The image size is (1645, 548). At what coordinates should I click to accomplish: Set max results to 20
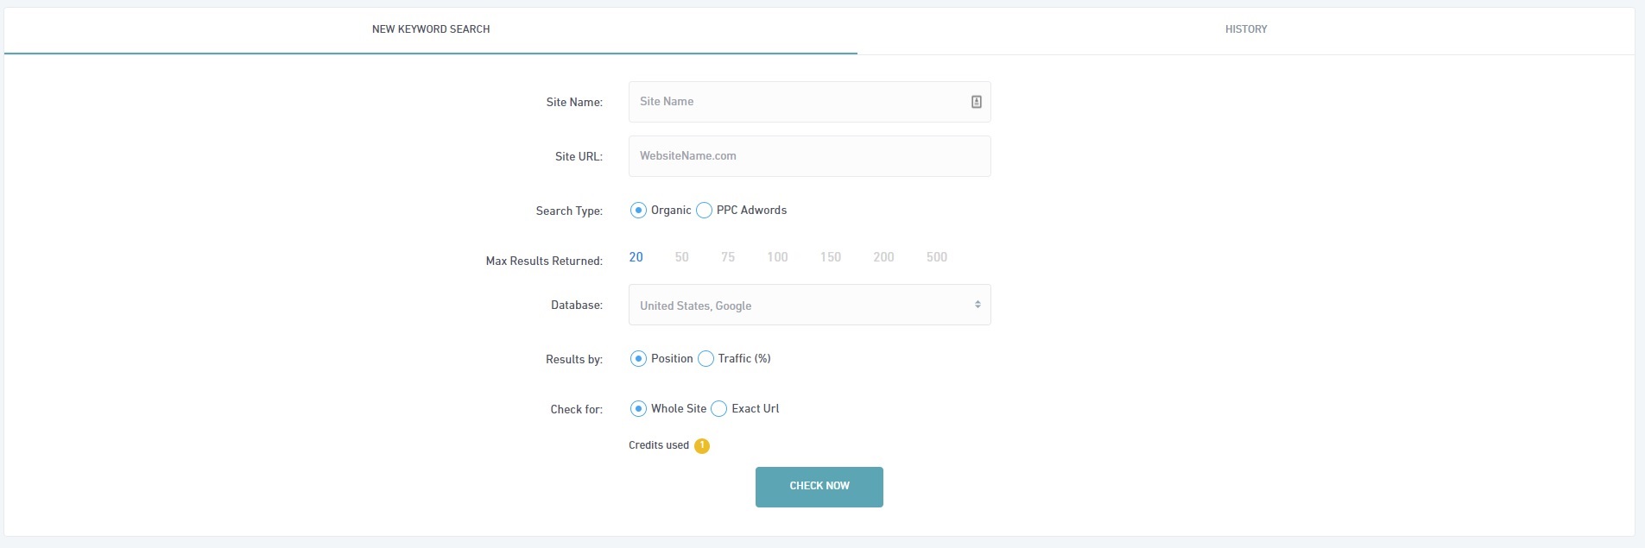(636, 257)
